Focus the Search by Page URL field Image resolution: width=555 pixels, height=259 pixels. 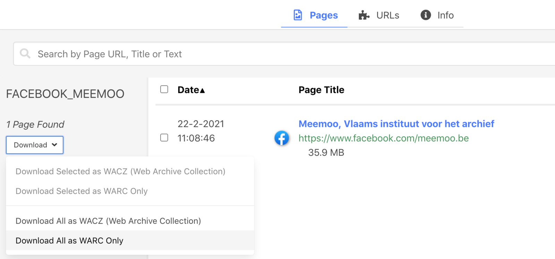277,54
